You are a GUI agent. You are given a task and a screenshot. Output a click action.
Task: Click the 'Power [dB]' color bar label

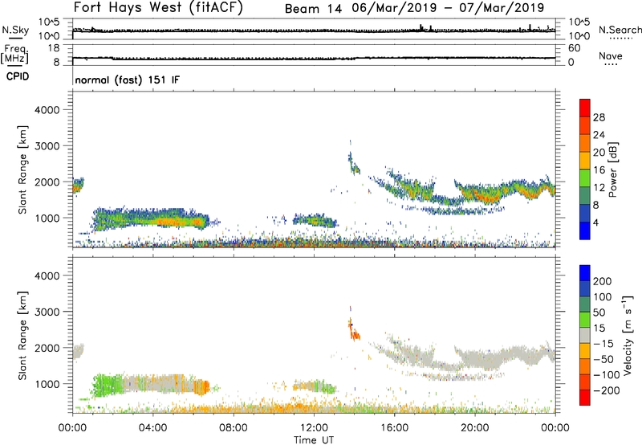pyautogui.click(x=613, y=169)
